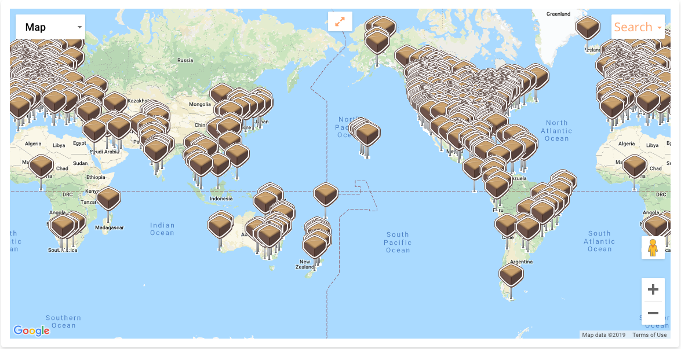Select the lone equator marker in Pacific
This screenshot has height=349, width=681.
click(x=326, y=194)
